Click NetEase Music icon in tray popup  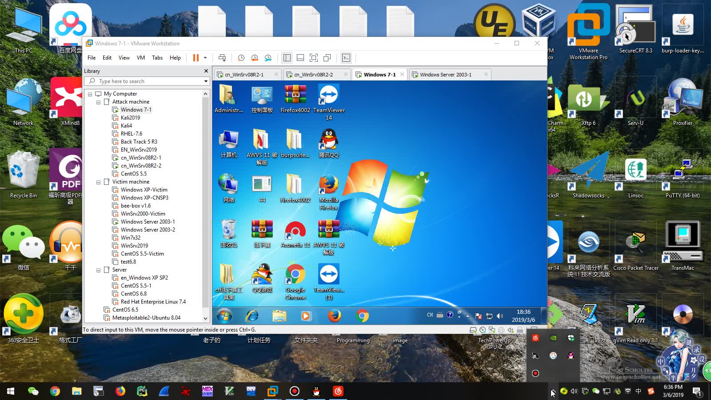535,338
